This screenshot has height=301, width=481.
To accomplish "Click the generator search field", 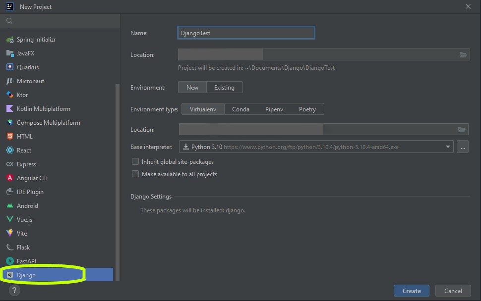I will [x=60, y=21].
